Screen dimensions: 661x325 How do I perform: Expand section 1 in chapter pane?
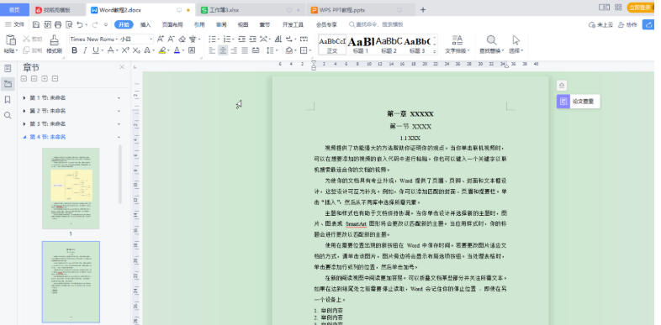click(x=24, y=97)
